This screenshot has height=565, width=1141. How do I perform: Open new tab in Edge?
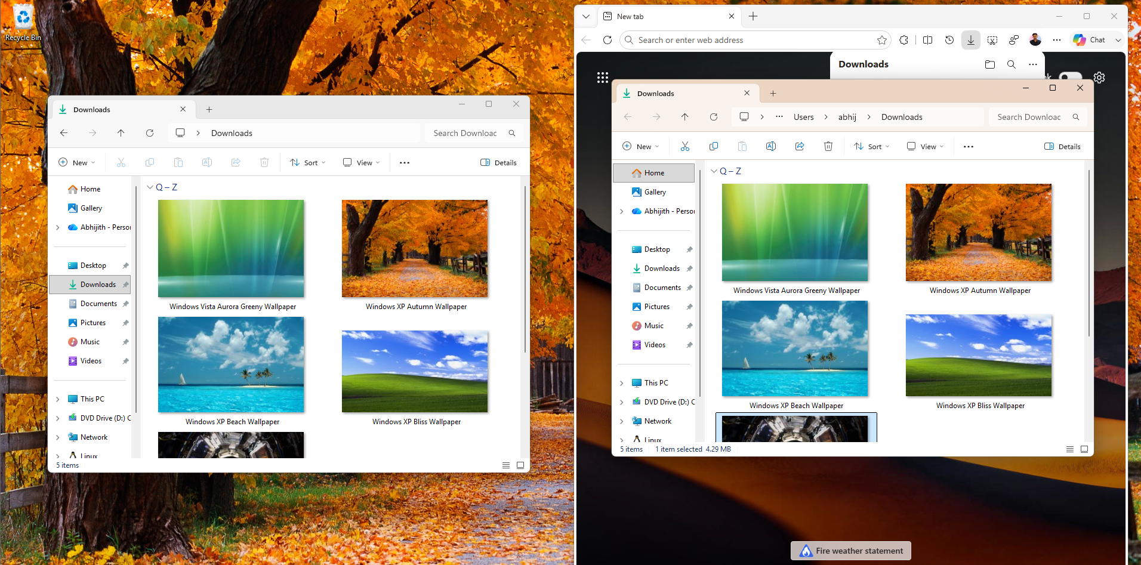coord(753,16)
